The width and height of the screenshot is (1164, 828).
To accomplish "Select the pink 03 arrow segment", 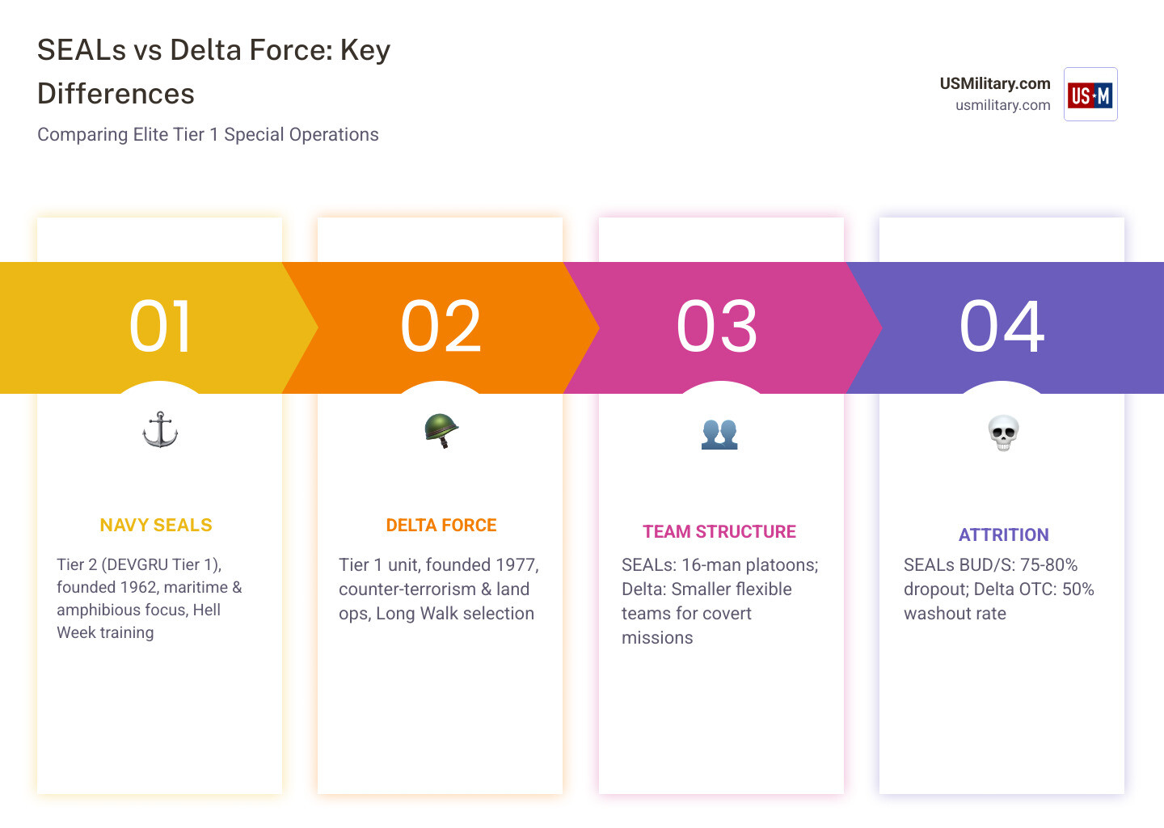I will 719,327.
